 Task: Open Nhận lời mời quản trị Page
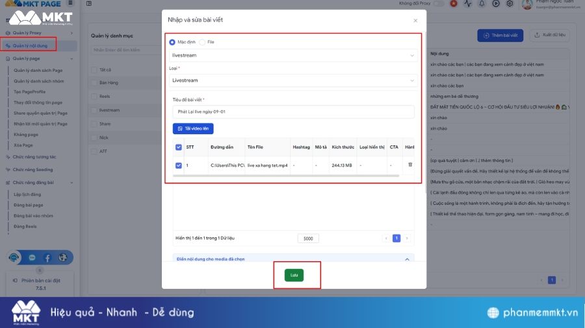click(41, 124)
